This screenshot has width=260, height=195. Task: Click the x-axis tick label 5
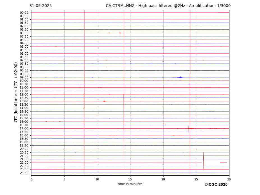point(64,179)
